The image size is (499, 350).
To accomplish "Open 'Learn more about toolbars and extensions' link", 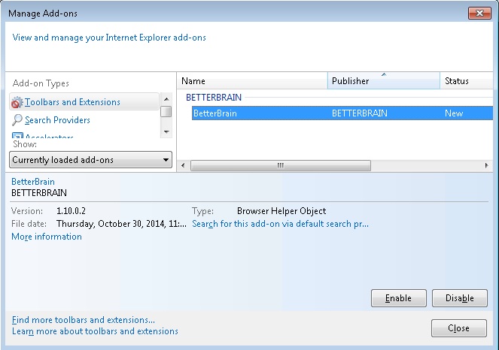I will pyautogui.click(x=95, y=331).
